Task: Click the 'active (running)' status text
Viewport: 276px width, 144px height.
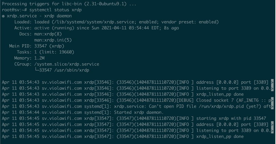Action: coord(54,28)
